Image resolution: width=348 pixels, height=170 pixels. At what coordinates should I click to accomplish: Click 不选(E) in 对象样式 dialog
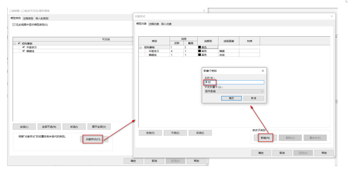tap(175, 133)
